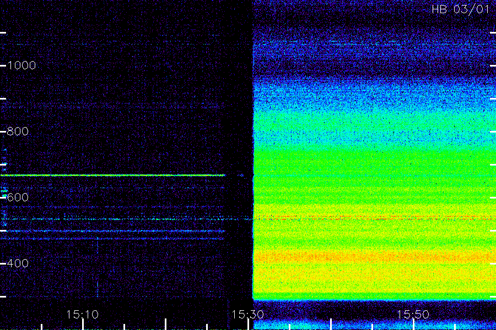Click the 15:50 time axis label
Image resolution: width=496 pixels, height=330 pixels.
click(413, 315)
